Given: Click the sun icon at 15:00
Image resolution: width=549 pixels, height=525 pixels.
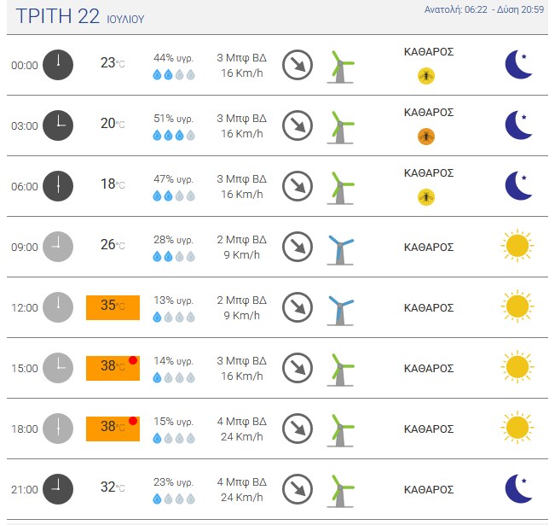Looking at the screenshot, I should click(x=517, y=367).
